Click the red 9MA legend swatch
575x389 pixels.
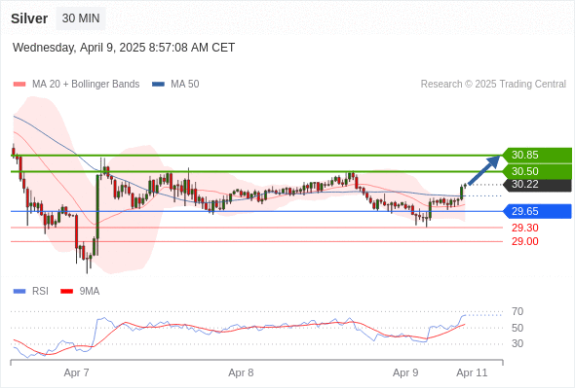click(x=66, y=292)
